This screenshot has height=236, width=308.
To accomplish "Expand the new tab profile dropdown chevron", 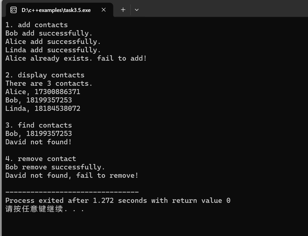I will click(x=137, y=10).
